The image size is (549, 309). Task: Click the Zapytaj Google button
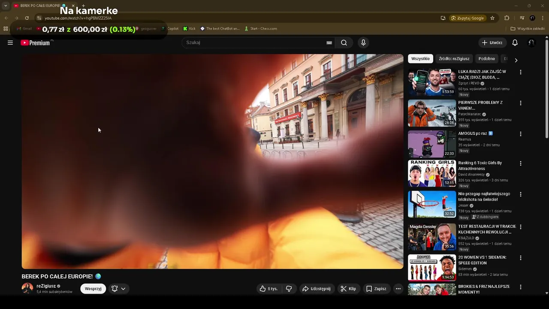(468, 18)
